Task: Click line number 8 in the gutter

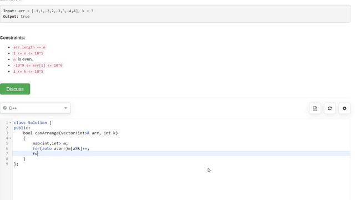Action: [7, 159]
